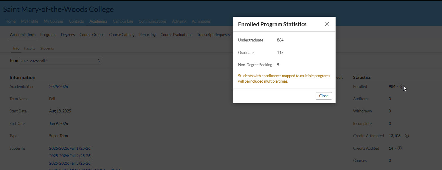This screenshot has width=442, height=170.
Task: Open subterm 2025-2026: Fall 1 (25-26)
Action: pyautogui.click(x=70, y=148)
